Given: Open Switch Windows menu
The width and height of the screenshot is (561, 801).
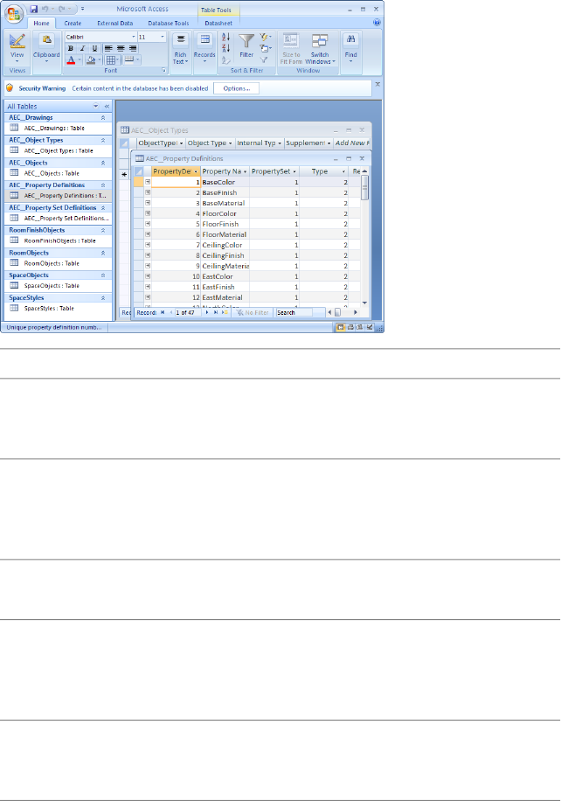Looking at the screenshot, I should [x=320, y=49].
